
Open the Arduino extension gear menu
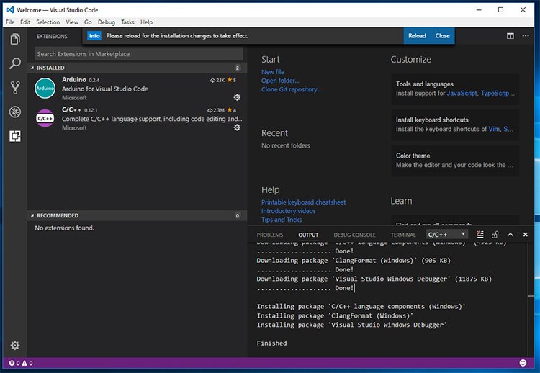point(237,97)
